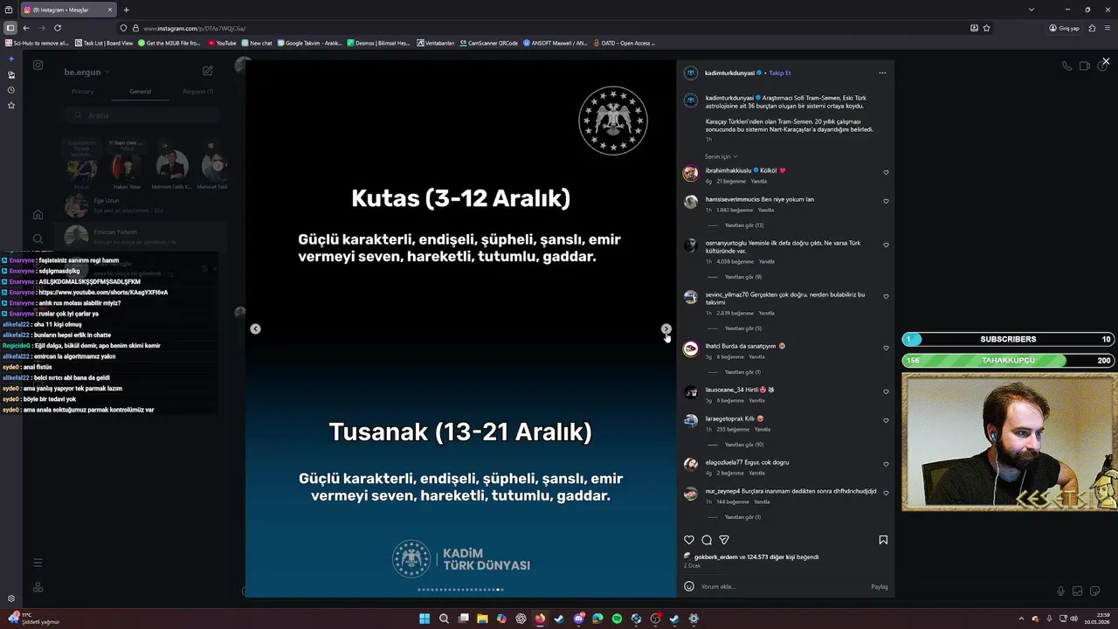
Task: Expand 'Yanıtları gör (5)' replies
Action: [x=742, y=328]
